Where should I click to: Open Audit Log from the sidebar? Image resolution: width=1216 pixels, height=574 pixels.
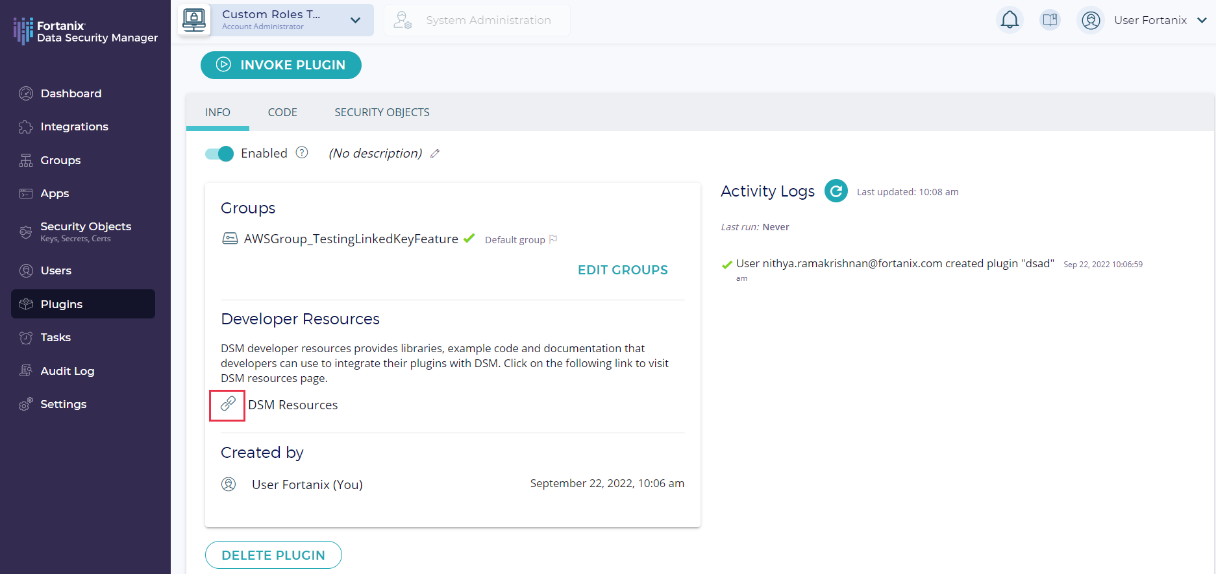(x=68, y=371)
